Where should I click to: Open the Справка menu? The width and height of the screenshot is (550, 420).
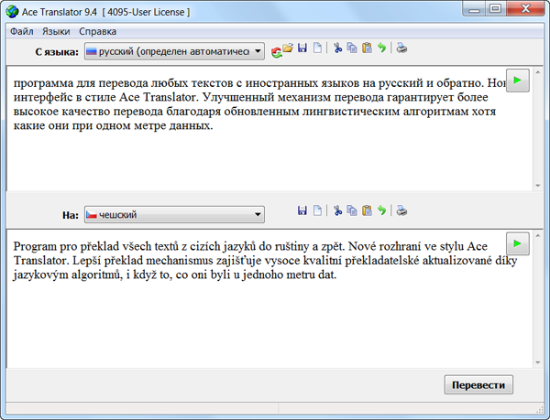pyautogui.click(x=97, y=30)
